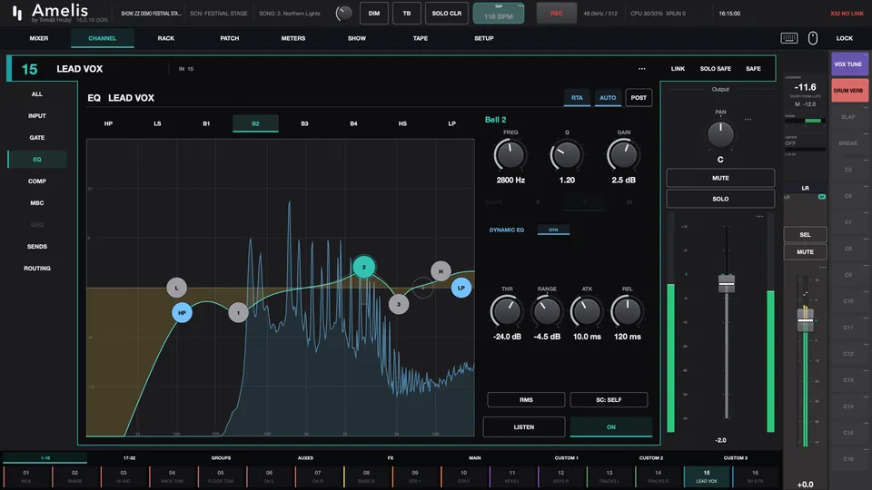Open the on-screen keyboard icon
Image resolution: width=872 pixels, height=490 pixels.
point(789,38)
